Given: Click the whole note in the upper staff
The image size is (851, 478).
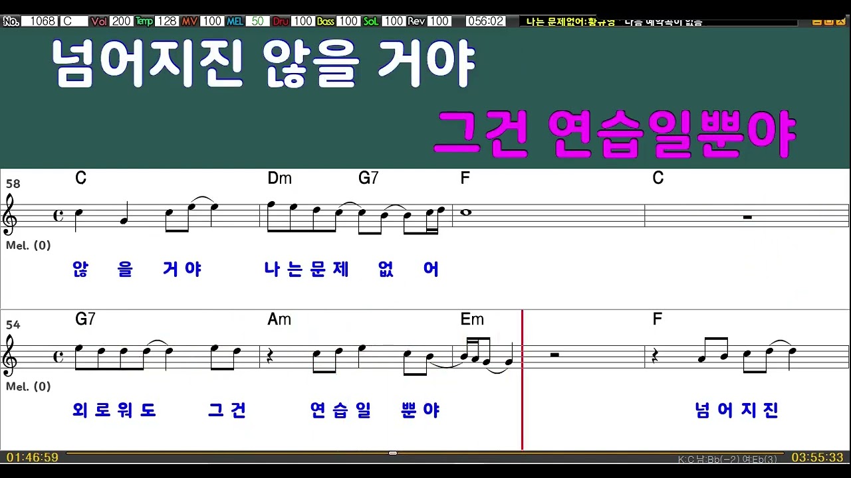Looking at the screenshot, I should tap(465, 212).
